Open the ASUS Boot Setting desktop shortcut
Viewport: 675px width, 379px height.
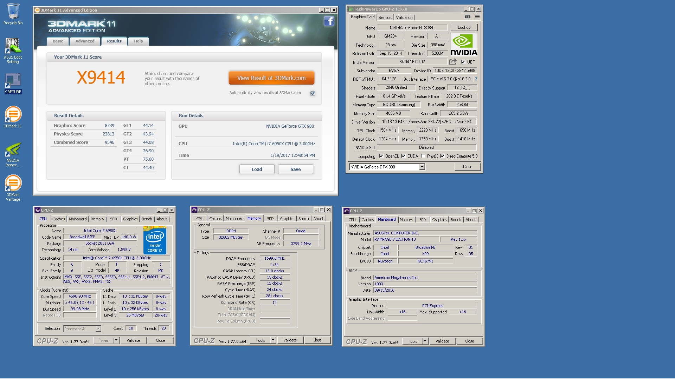(13, 51)
